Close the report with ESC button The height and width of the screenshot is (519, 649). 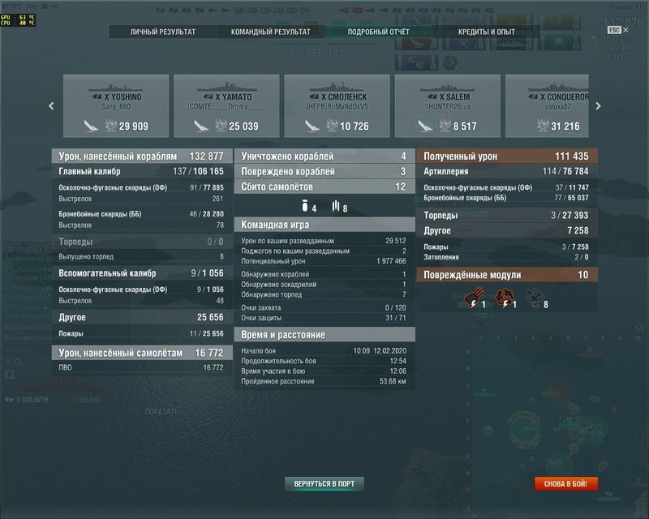pyautogui.click(x=618, y=30)
